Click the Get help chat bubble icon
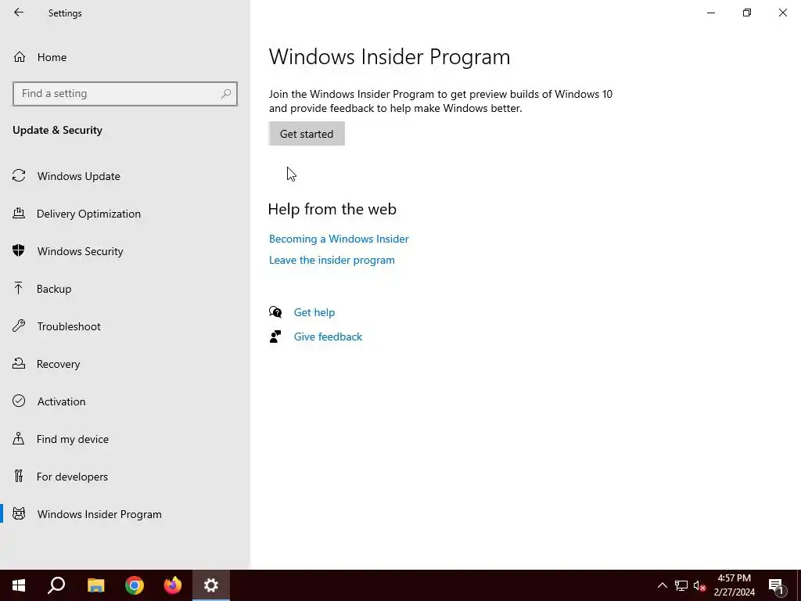 point(275,311)
